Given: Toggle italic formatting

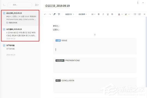Looking at the screenshot, I should coord(103,14).
